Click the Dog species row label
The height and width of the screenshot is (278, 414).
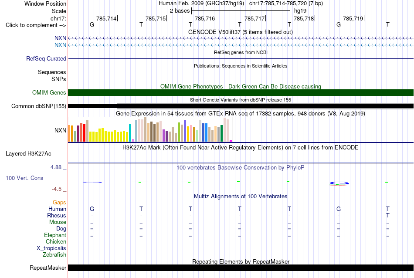61,229
